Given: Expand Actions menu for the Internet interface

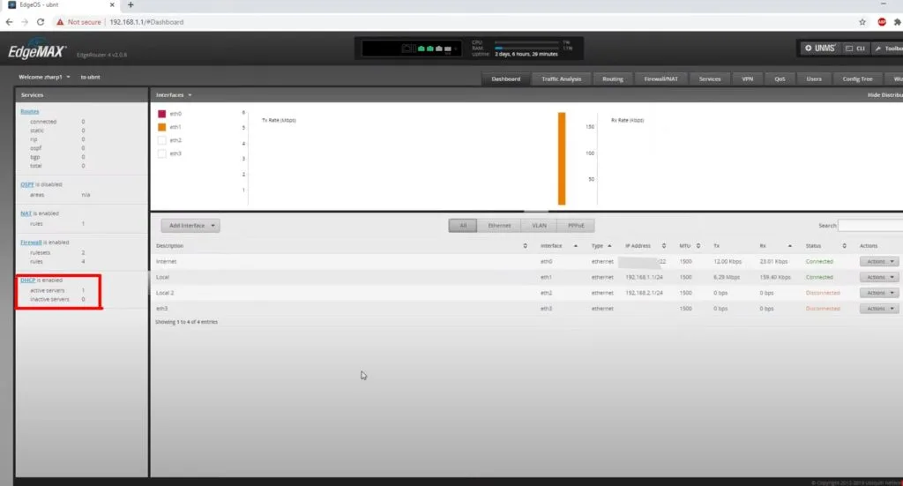Looking at the screenshot, I should pyautogui.click(x=879, y=261).
